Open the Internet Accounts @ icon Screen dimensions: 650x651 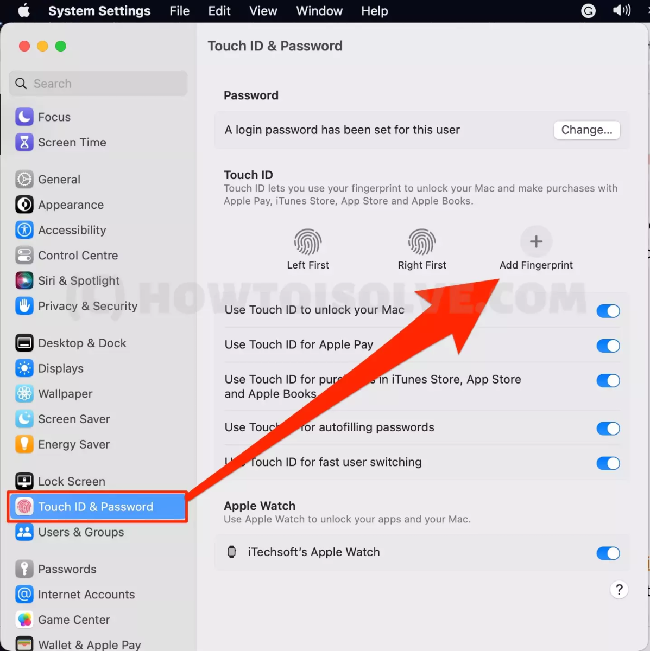tap(24, 594)
